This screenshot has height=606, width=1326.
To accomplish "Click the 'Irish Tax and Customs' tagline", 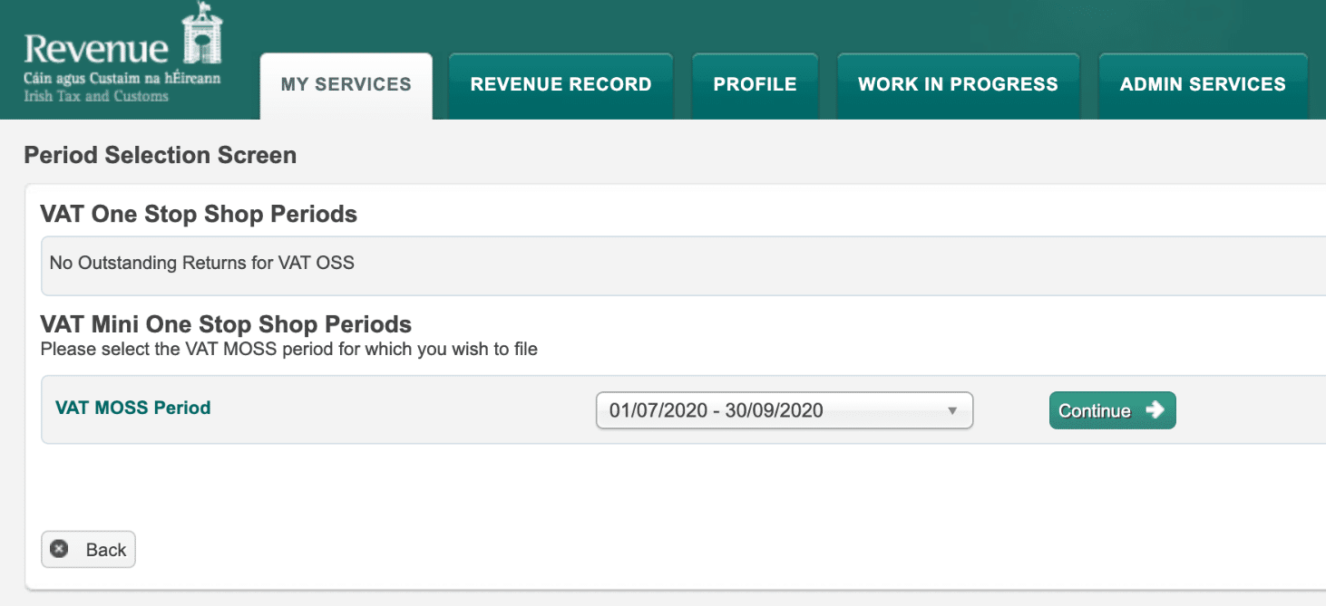I will click(x=96, y=96).
